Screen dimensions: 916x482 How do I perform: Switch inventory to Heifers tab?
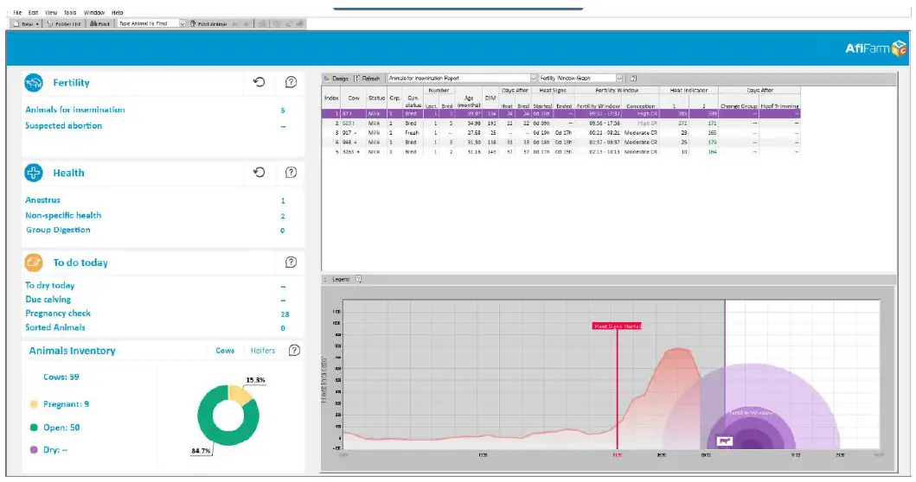[262, 350]
